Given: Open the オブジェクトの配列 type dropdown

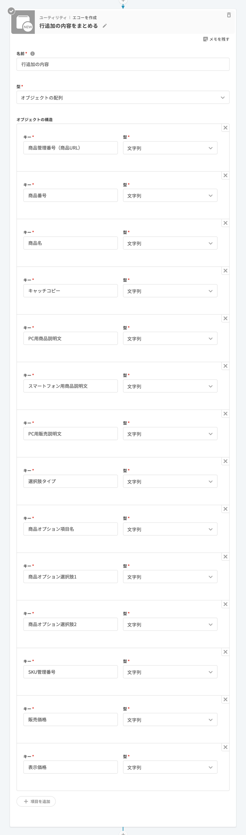Looking at the screenshot, I should click(123, 98).
